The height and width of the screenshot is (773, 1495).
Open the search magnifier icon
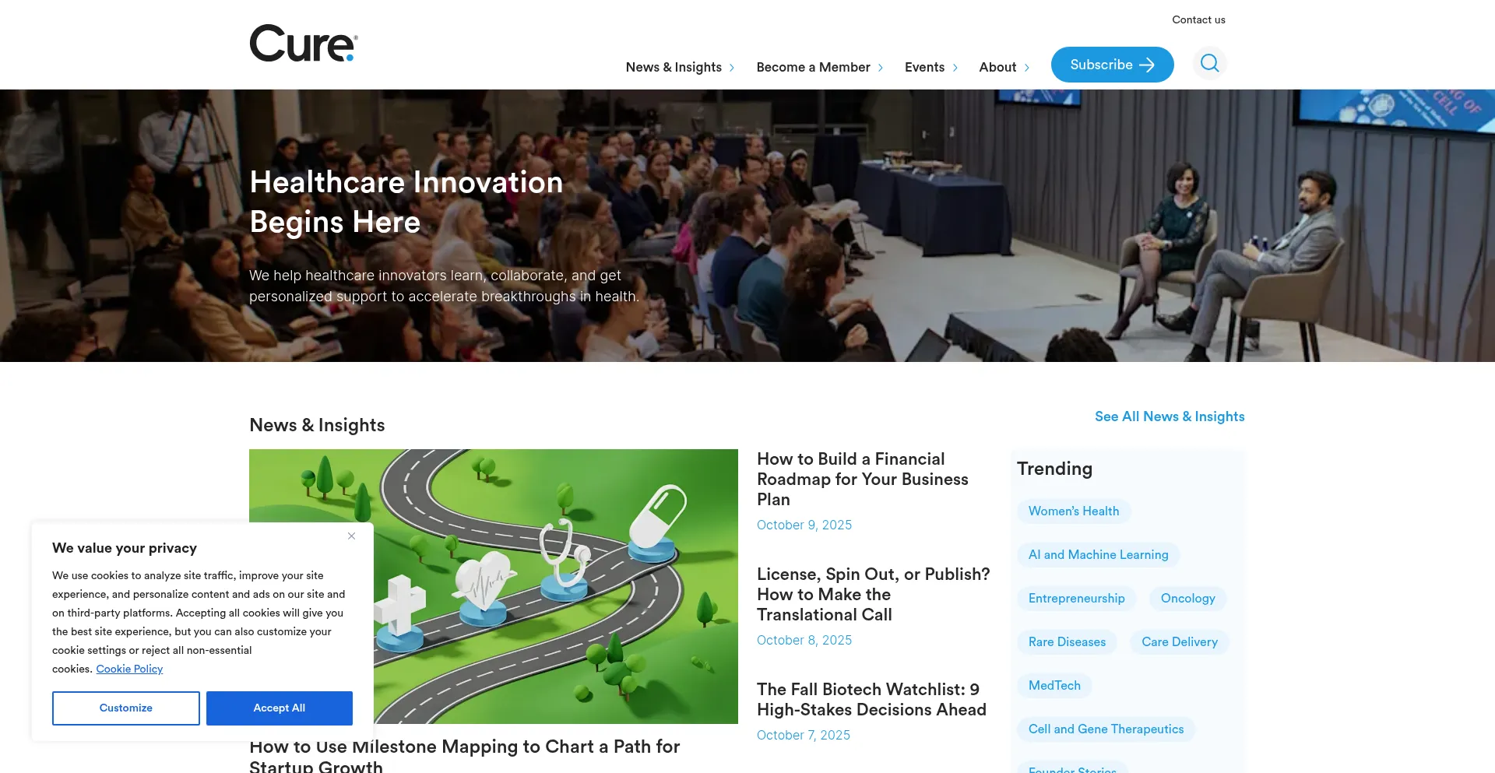[x=1209, y=63]
